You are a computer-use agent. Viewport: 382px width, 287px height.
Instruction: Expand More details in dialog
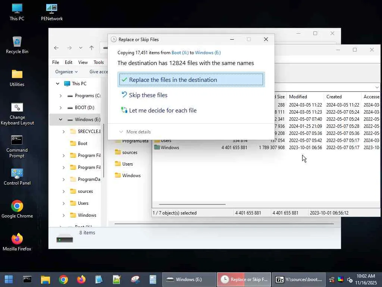[x=135, y=132]
